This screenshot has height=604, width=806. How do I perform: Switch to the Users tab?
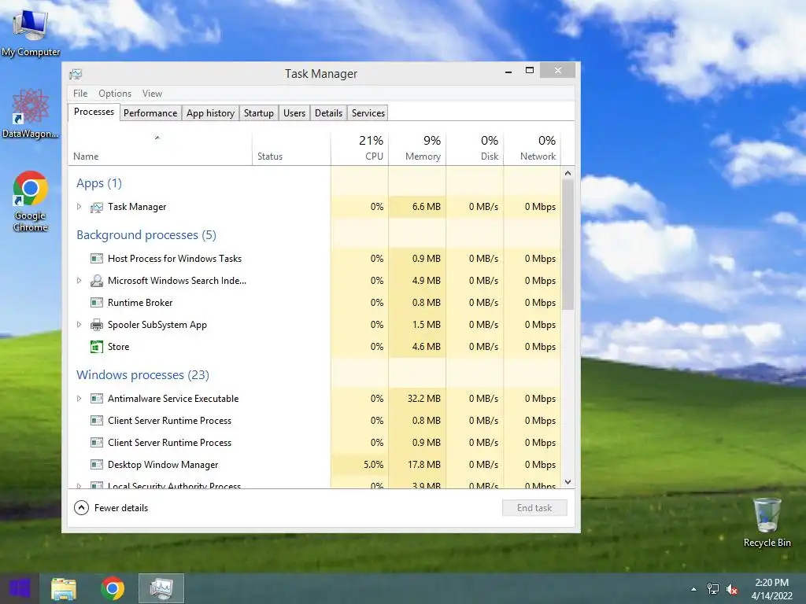(x=294, y=113)
